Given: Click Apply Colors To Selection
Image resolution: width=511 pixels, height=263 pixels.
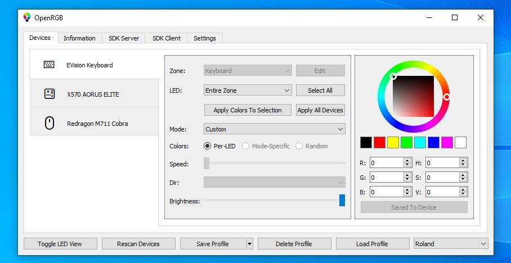Looking at the screenshot, I should 248,110.
